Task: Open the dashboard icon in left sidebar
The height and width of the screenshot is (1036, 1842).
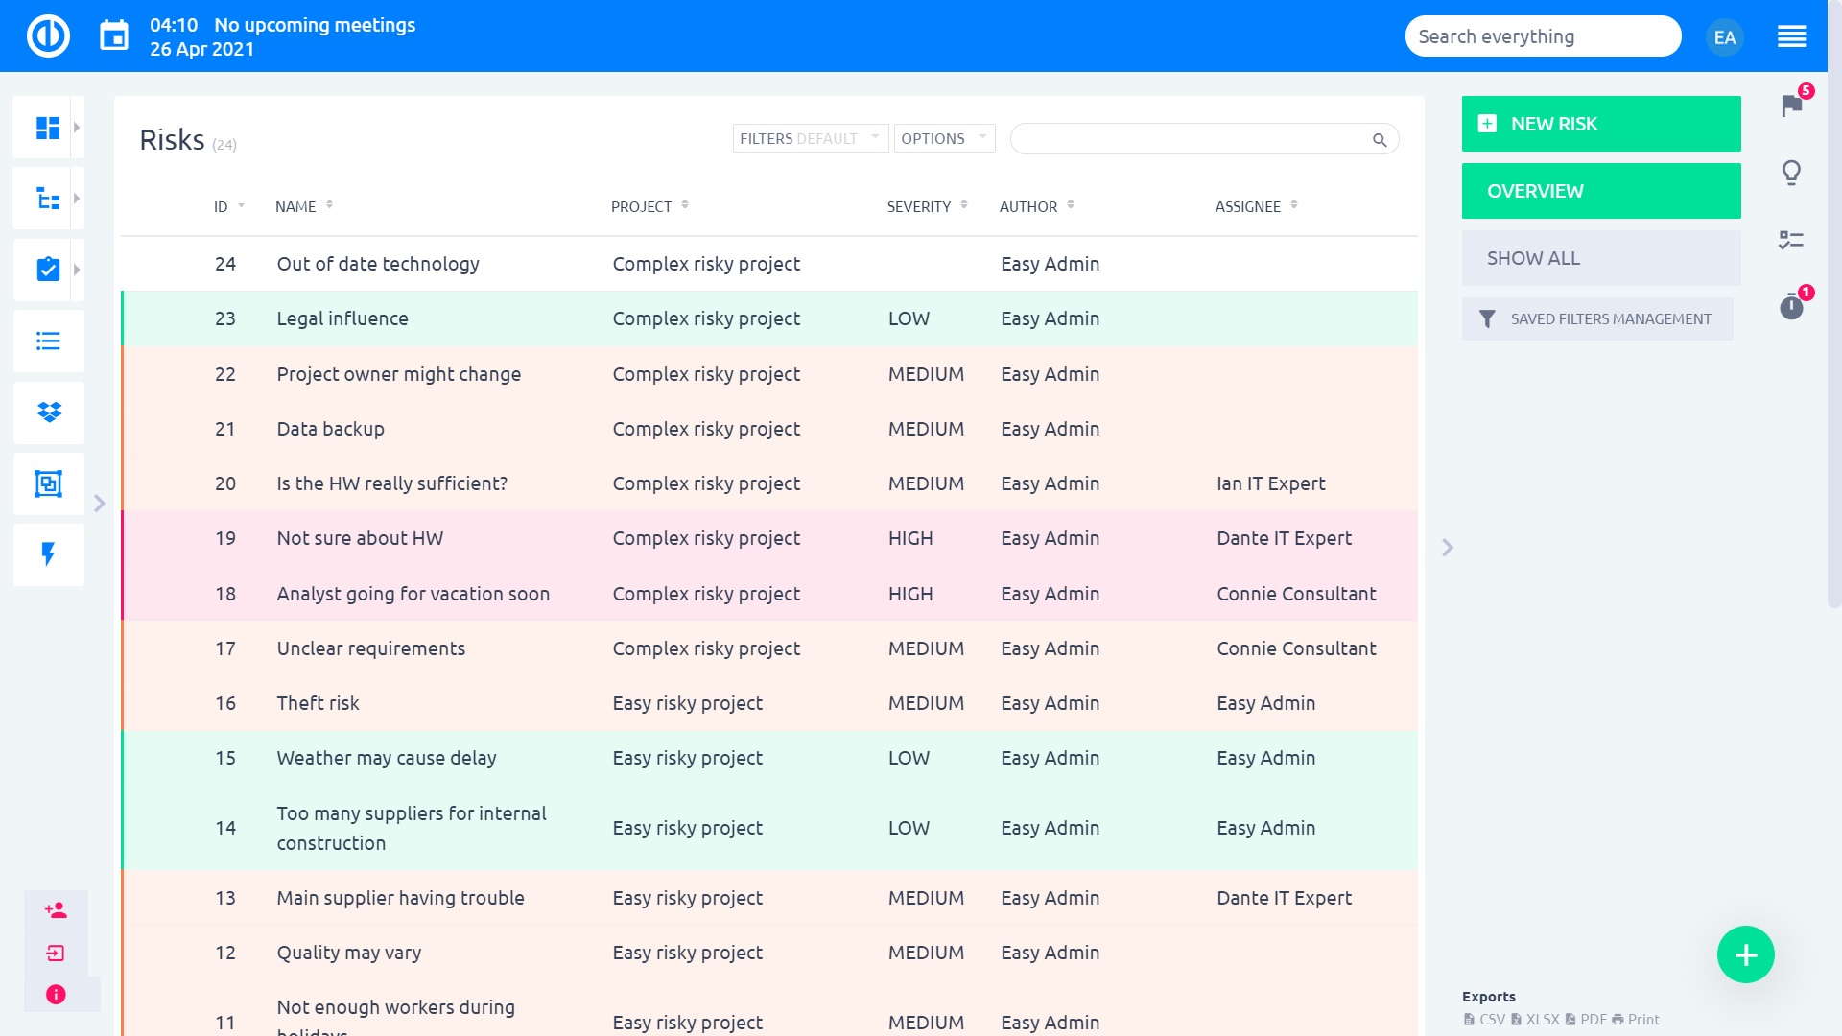Action: tap(47, 128)
